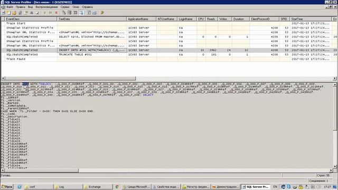The image size is (338, 190).
Task: Click the ApplicationName column header
Action: tap(142, 19)
